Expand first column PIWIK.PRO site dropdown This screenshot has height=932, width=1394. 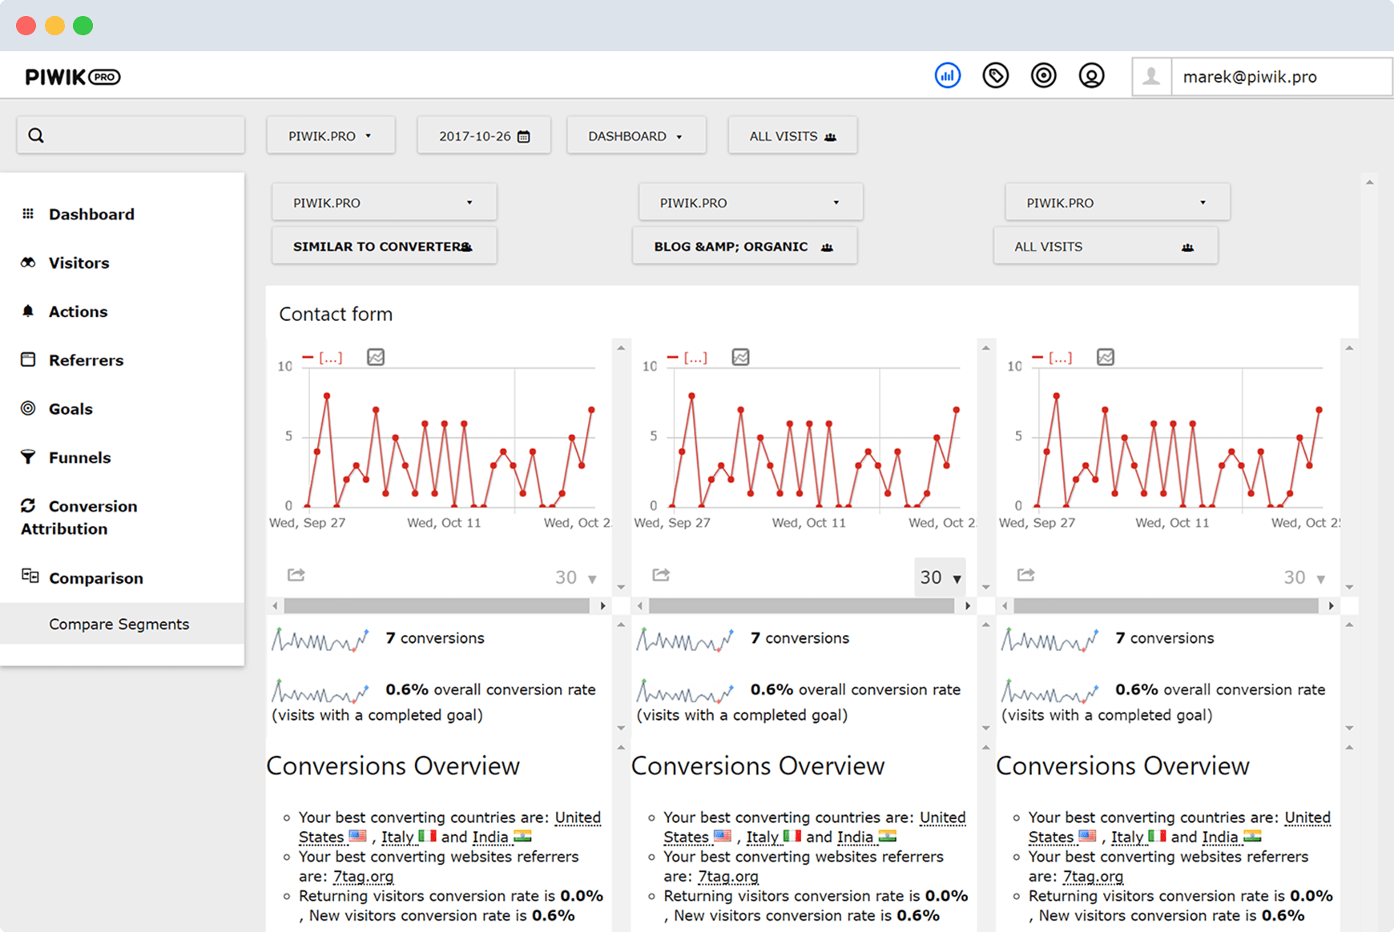point(384,203)
